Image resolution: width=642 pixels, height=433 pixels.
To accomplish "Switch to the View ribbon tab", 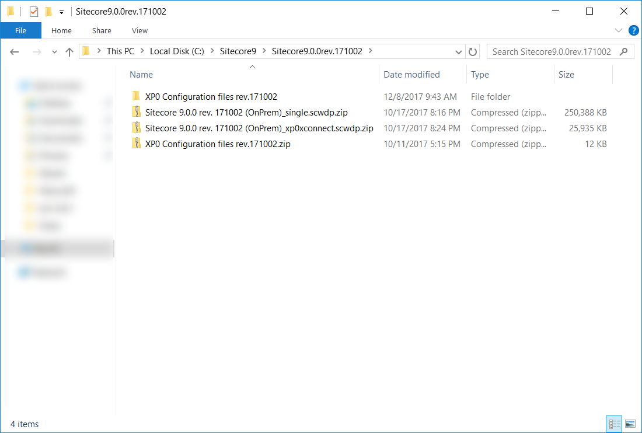I will 139,31.
